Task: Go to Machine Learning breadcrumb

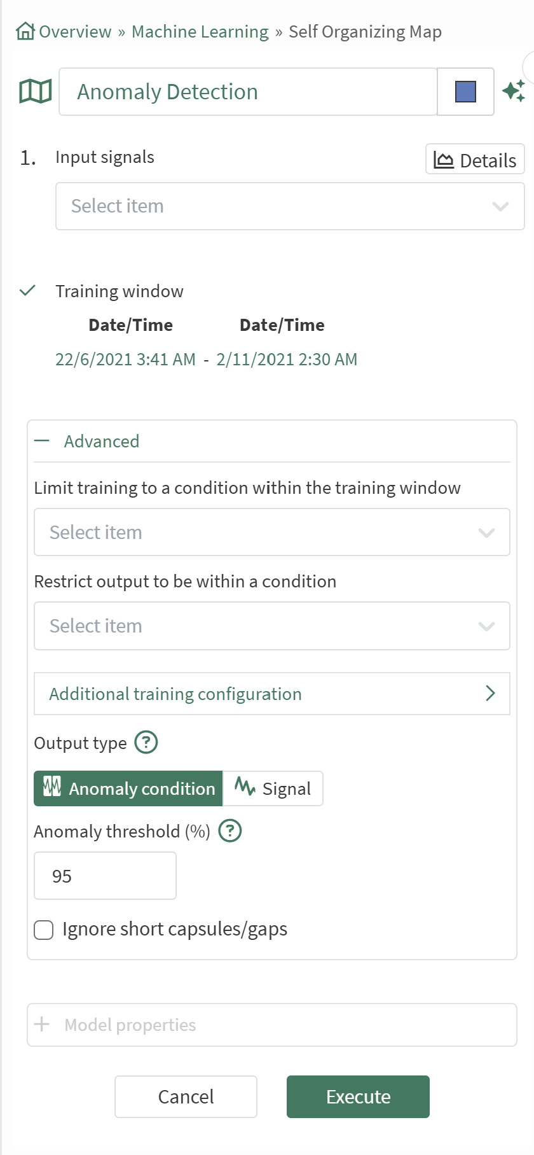Action: coord(200,32)
